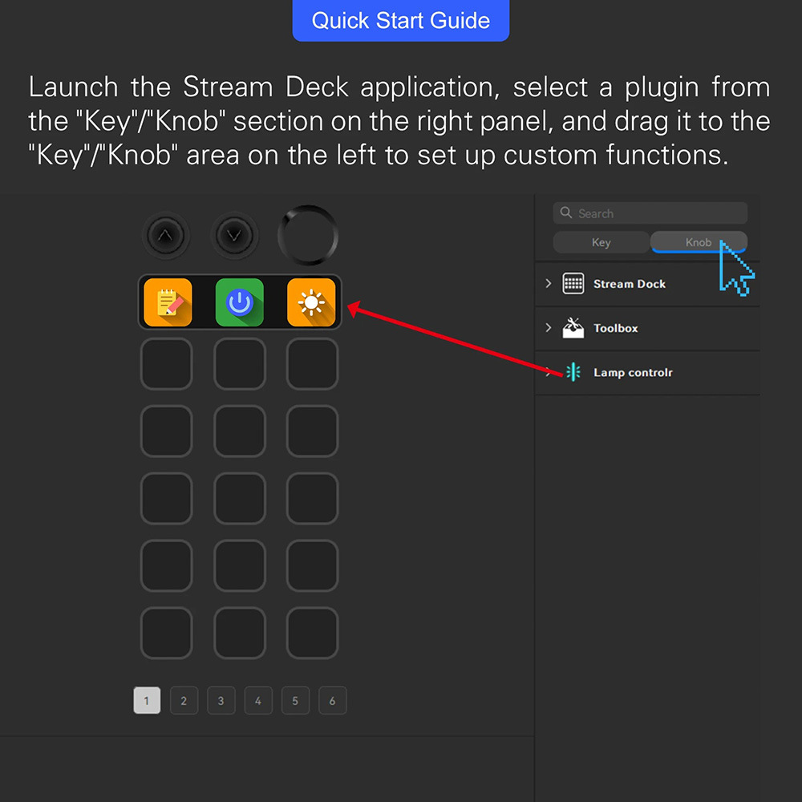This screenshot has height=802, width=802.
Task: Go to page 1
Action: point(147,700)
